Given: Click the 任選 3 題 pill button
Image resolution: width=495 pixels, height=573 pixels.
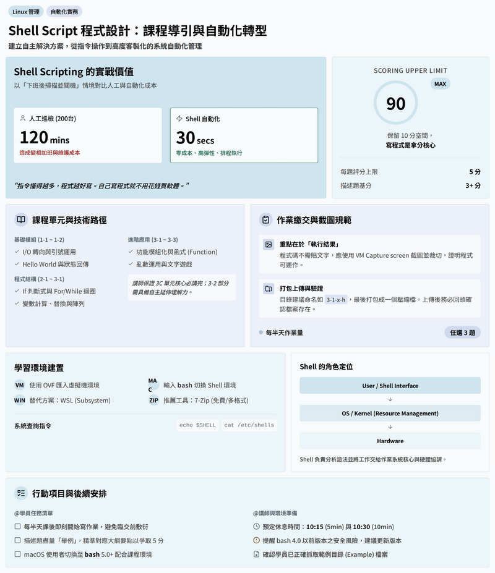Looking at the screenshot, I should [462, 332].
